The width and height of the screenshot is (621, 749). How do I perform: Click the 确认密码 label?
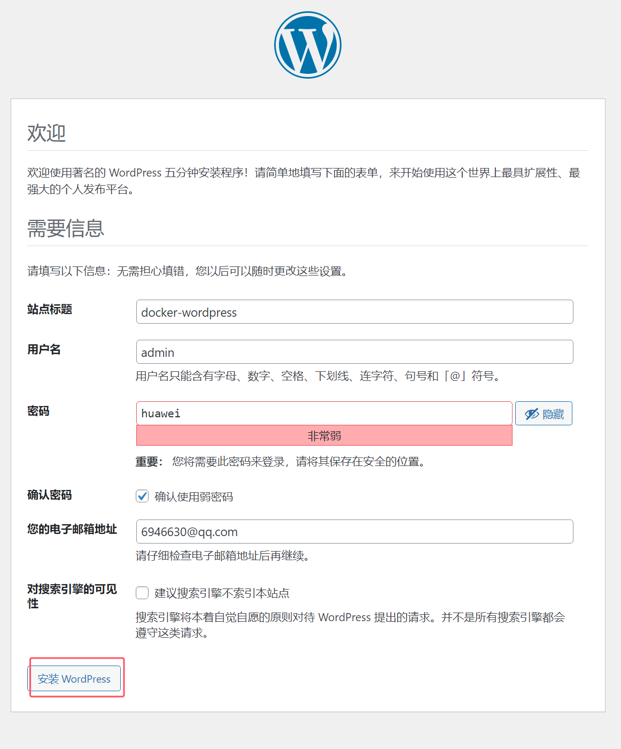50,495
